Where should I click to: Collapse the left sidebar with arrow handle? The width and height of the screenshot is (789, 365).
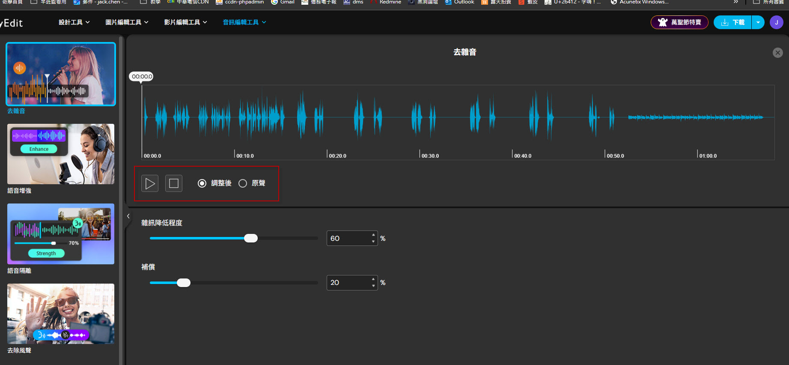(x=128, y=216)
